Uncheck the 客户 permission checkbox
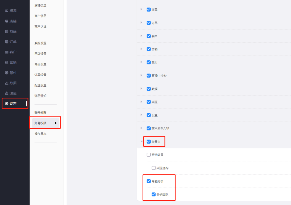The image size is (291, 205). point(149,36)
